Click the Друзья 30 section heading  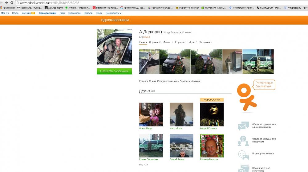(x=147, y=91)
